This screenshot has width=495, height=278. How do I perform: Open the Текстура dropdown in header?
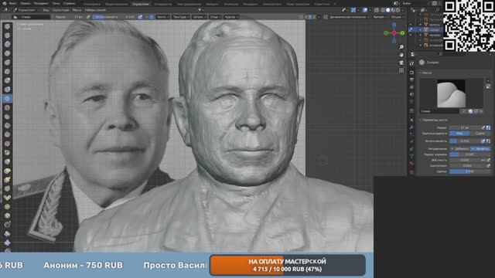click(181, 17)
